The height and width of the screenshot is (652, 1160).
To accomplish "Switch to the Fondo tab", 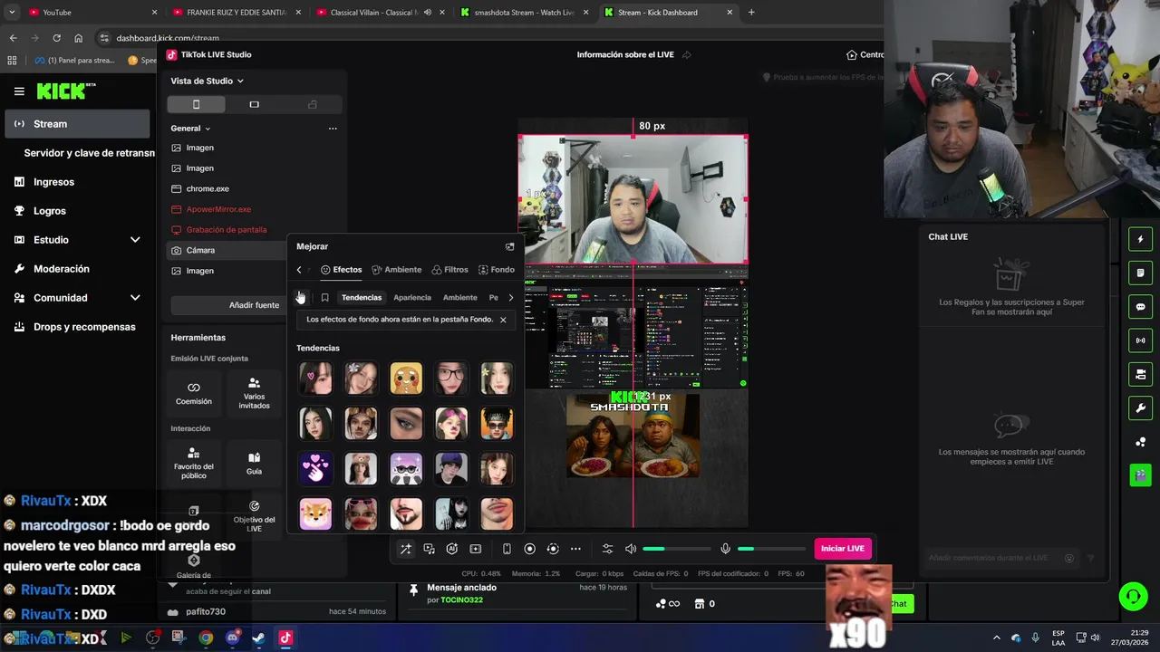I will [496, 270].
